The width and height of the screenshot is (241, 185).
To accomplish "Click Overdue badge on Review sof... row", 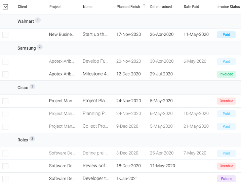I will (x=226, y=166).
